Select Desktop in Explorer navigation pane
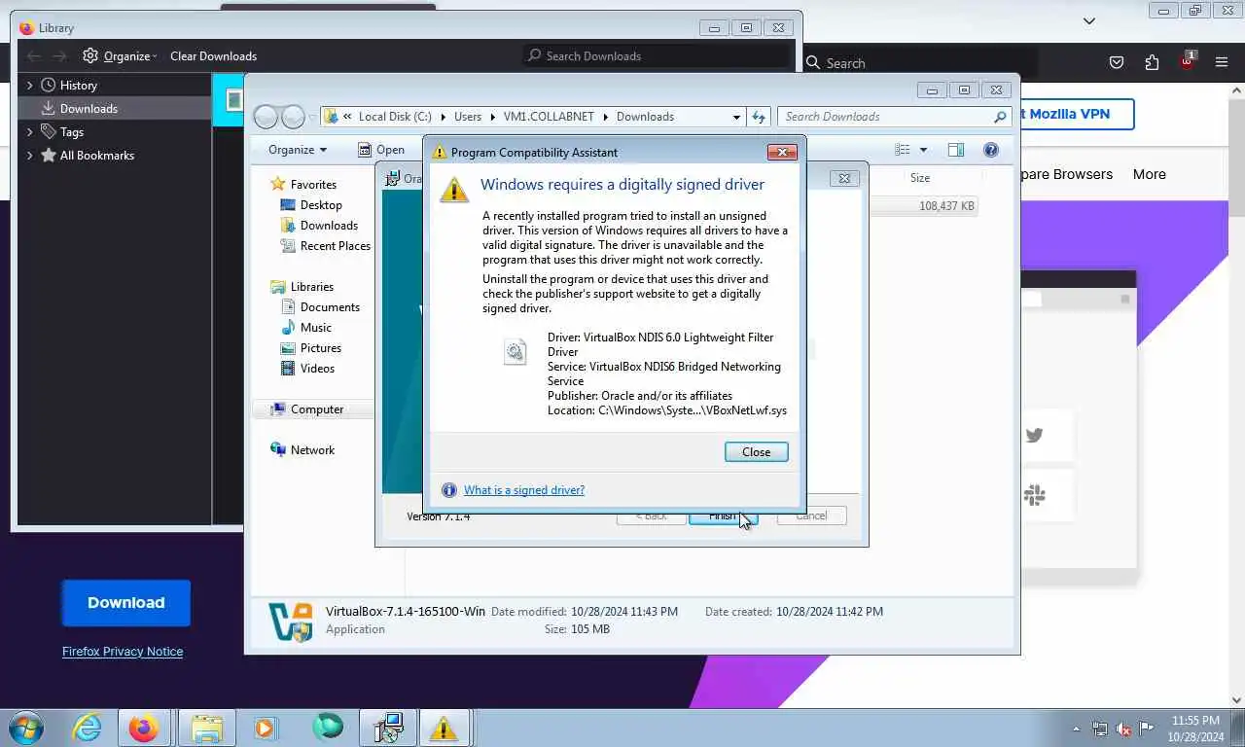This screenshot has height=747, width=1245. 321,205
